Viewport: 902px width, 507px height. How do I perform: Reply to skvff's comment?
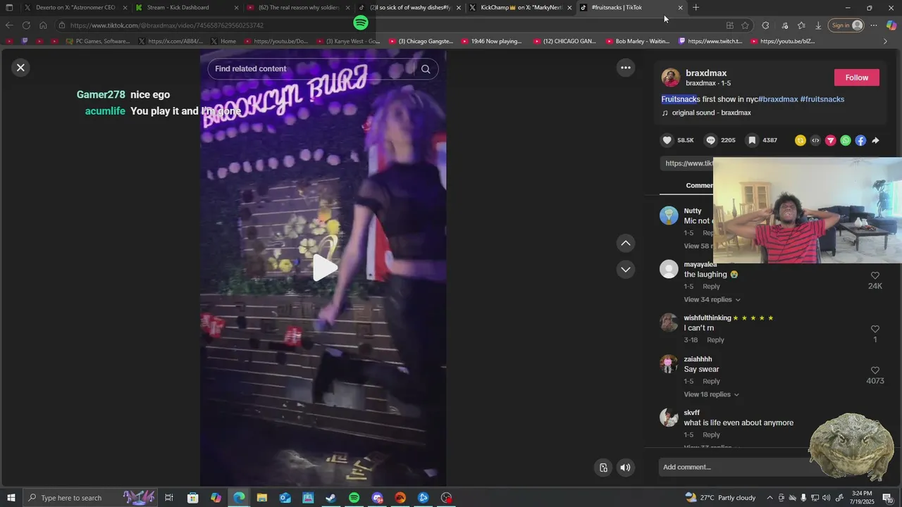pos(711,435)
